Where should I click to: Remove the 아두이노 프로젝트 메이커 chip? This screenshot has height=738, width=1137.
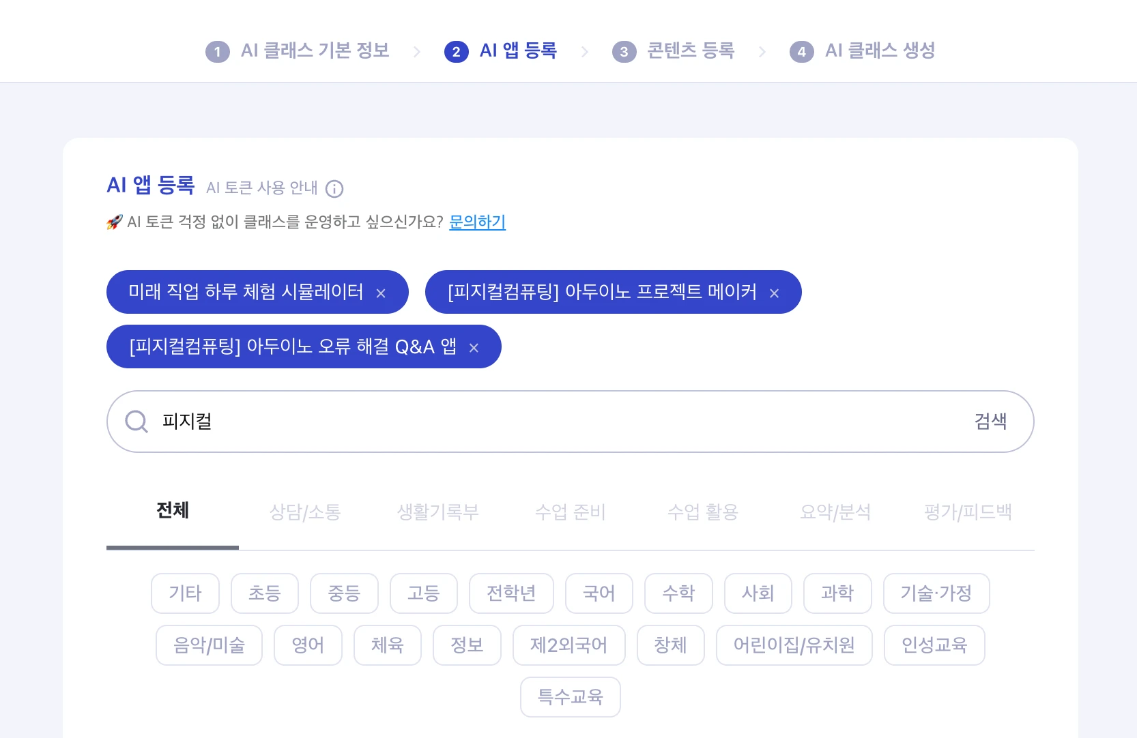point(774,293)
